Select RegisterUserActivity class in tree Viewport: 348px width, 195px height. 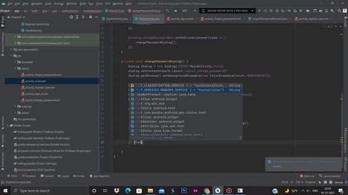(37, 24)
